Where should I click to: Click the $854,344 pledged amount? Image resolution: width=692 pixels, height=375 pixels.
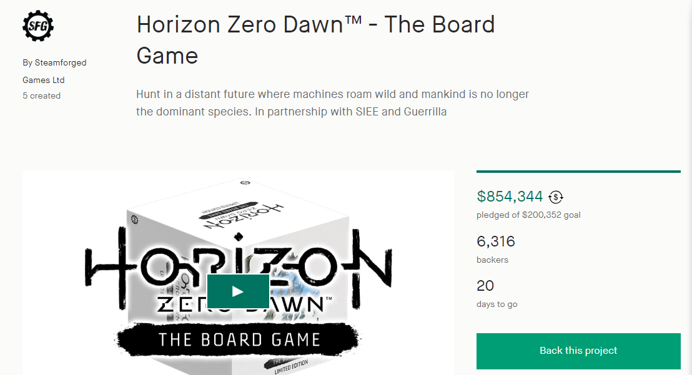click(510, 197)
